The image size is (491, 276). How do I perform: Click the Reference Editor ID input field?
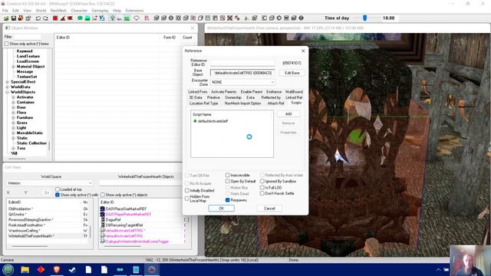[242, 63]
